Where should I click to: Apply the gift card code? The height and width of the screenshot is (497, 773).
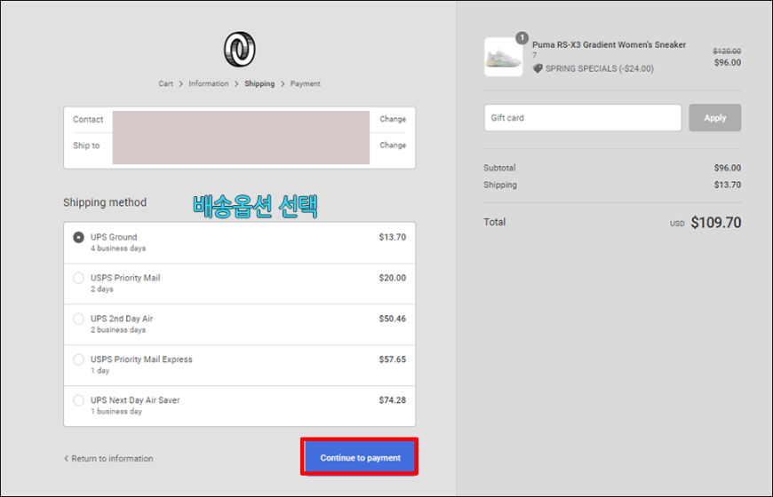[x=715, y=118]
